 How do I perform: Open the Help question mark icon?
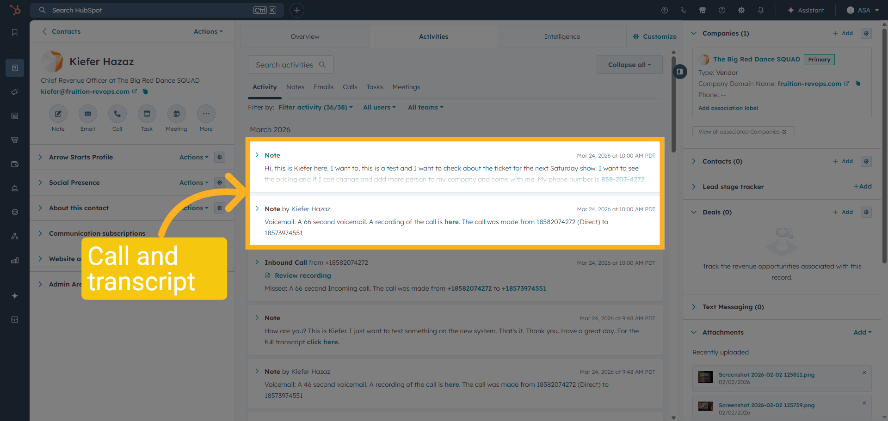[722, 10]
